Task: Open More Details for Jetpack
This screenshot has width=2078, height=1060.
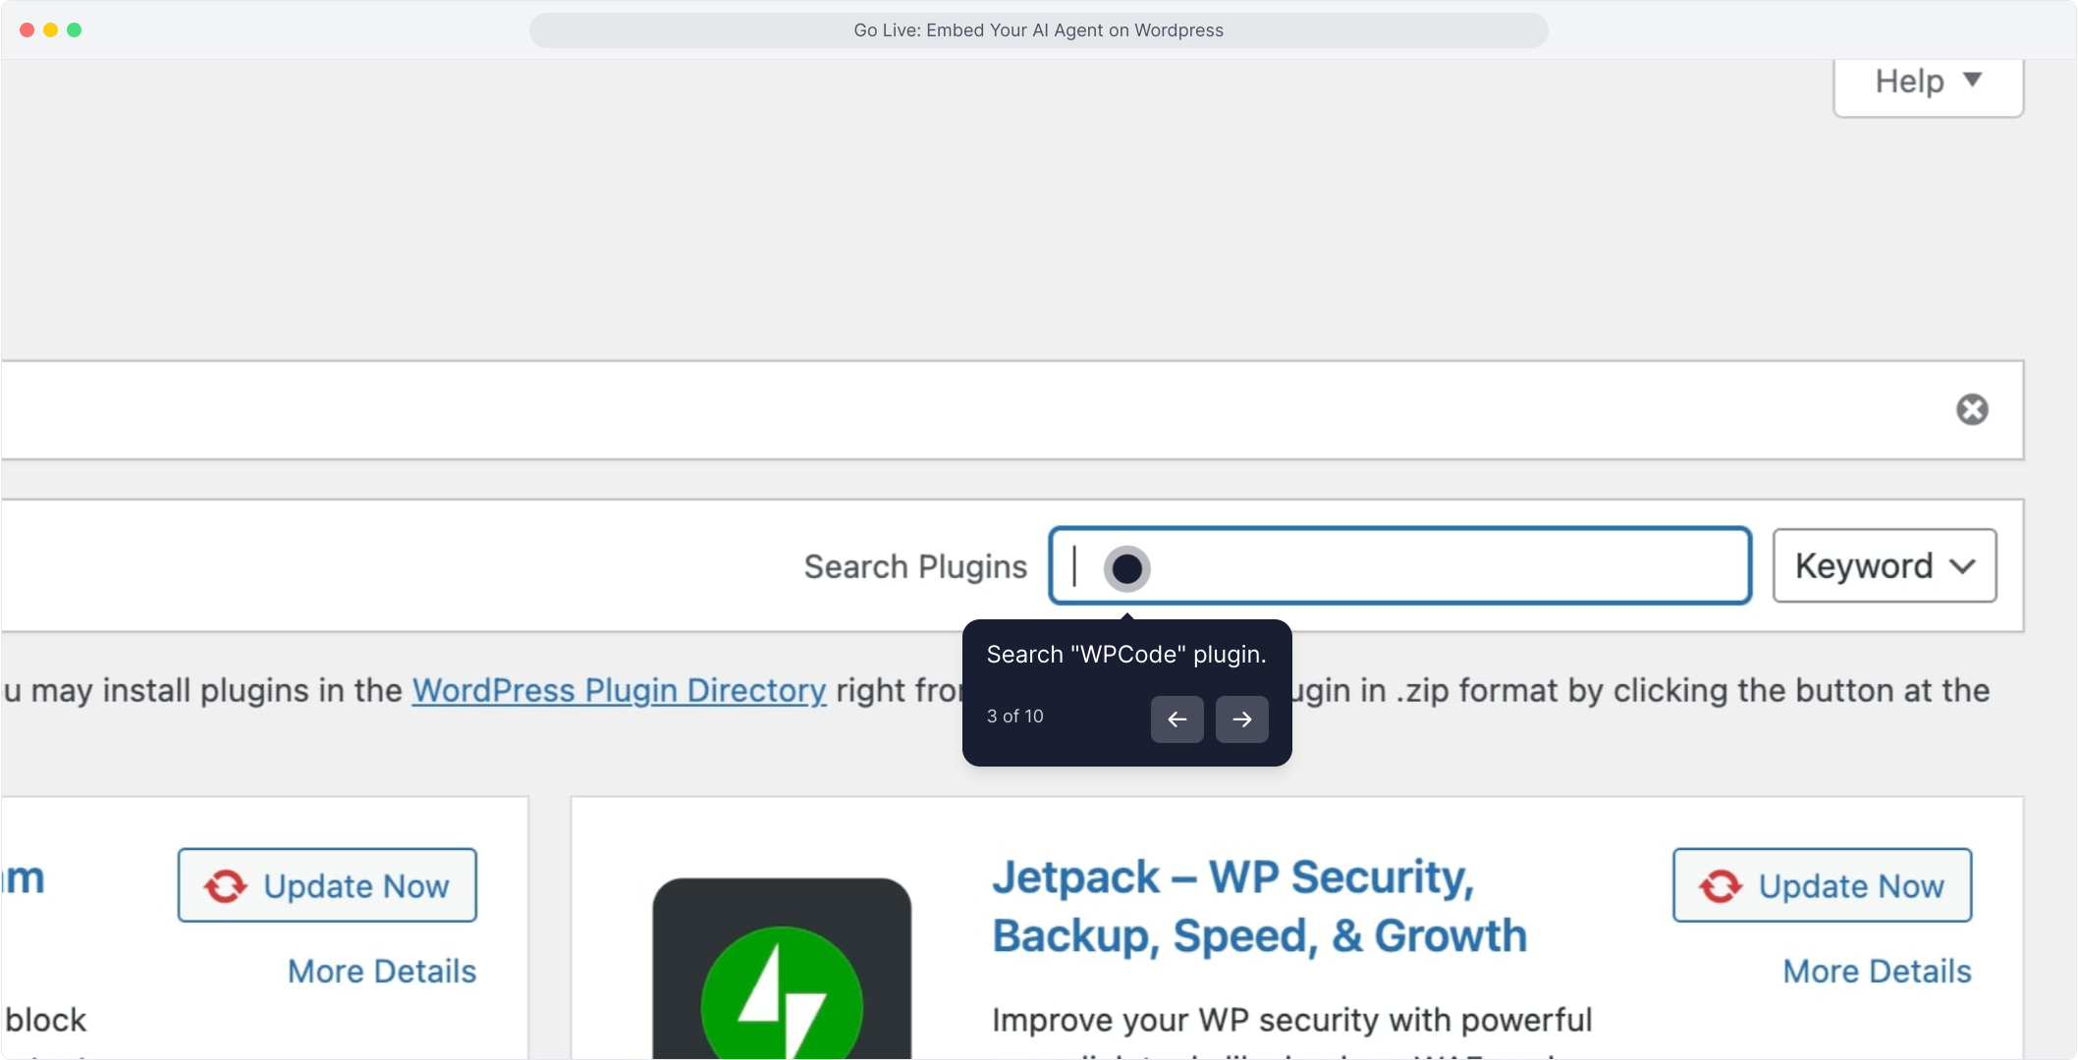Action: 1877,972
